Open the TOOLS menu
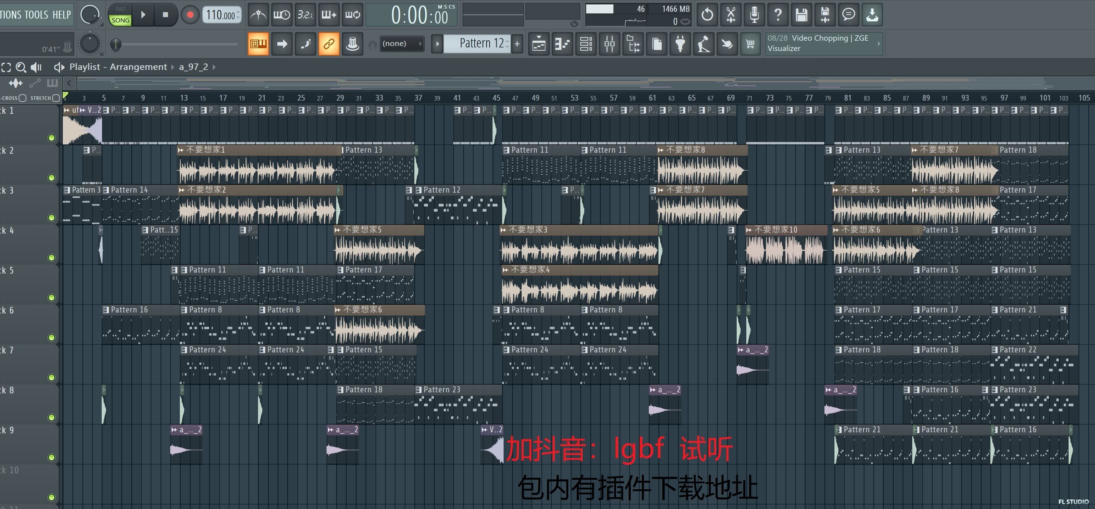The height and width of the screenshot is (509, 1095). (x=36, y=15)
